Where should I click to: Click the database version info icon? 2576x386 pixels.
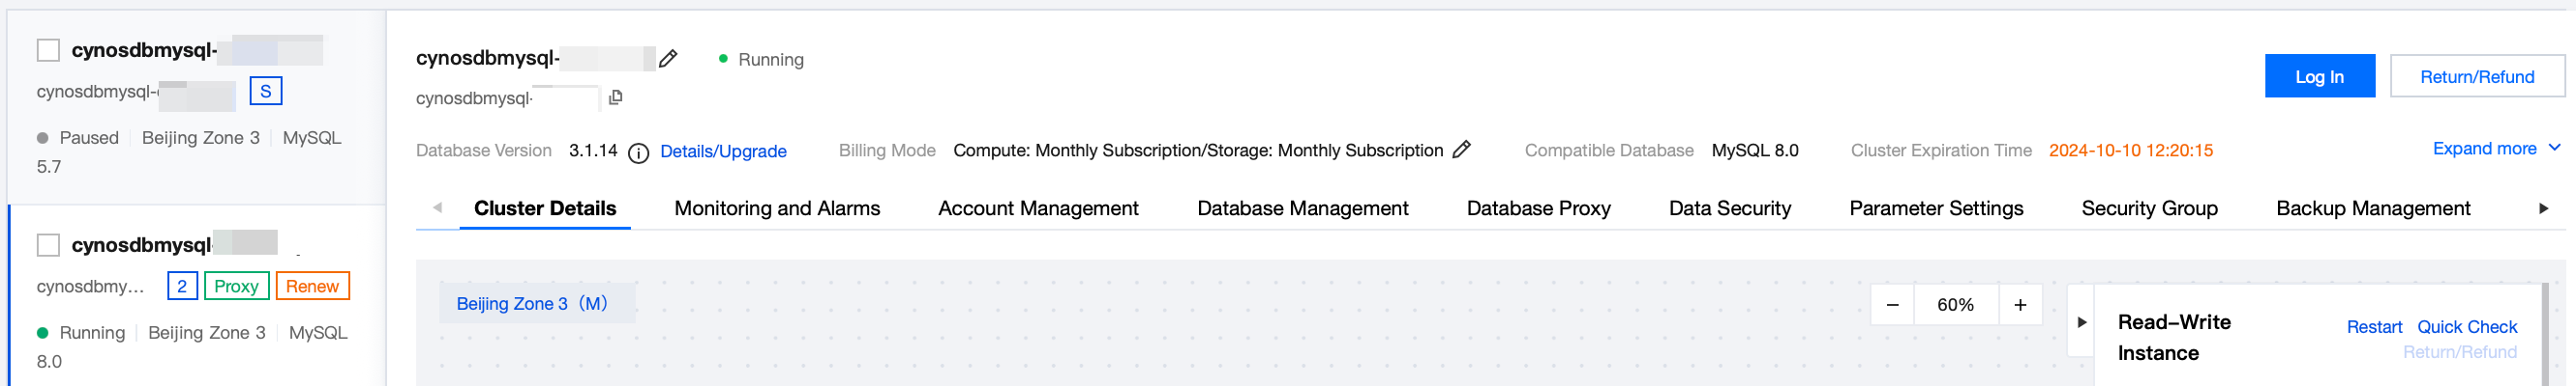[638, 152]
